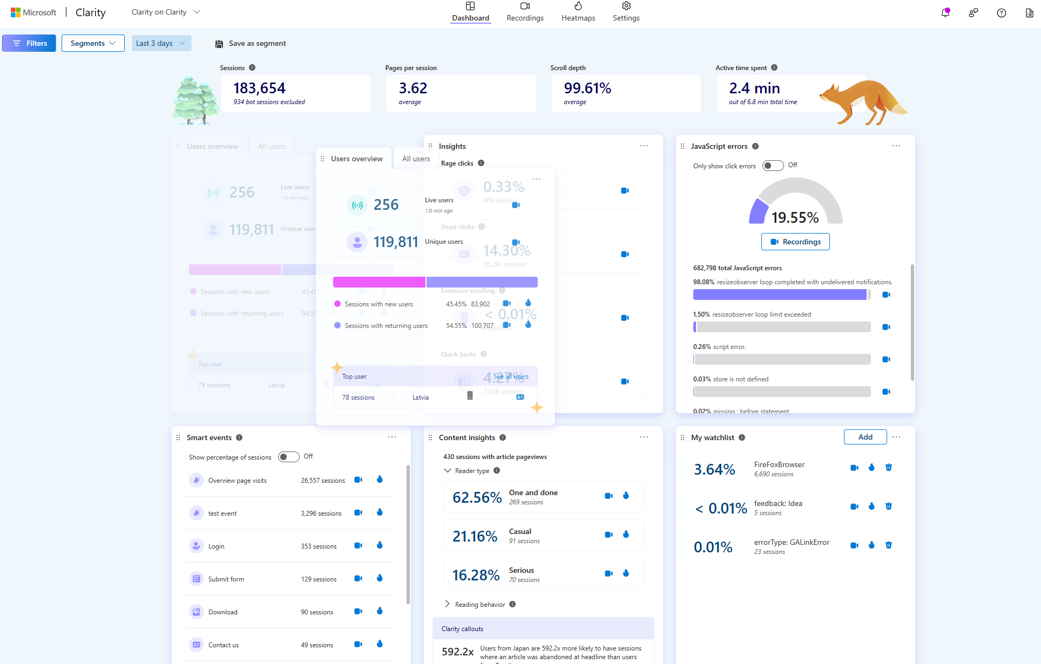This screenshot has width=1041, height=664.
Task: Click the Add button in My watchlist
Action: point(864,437)
